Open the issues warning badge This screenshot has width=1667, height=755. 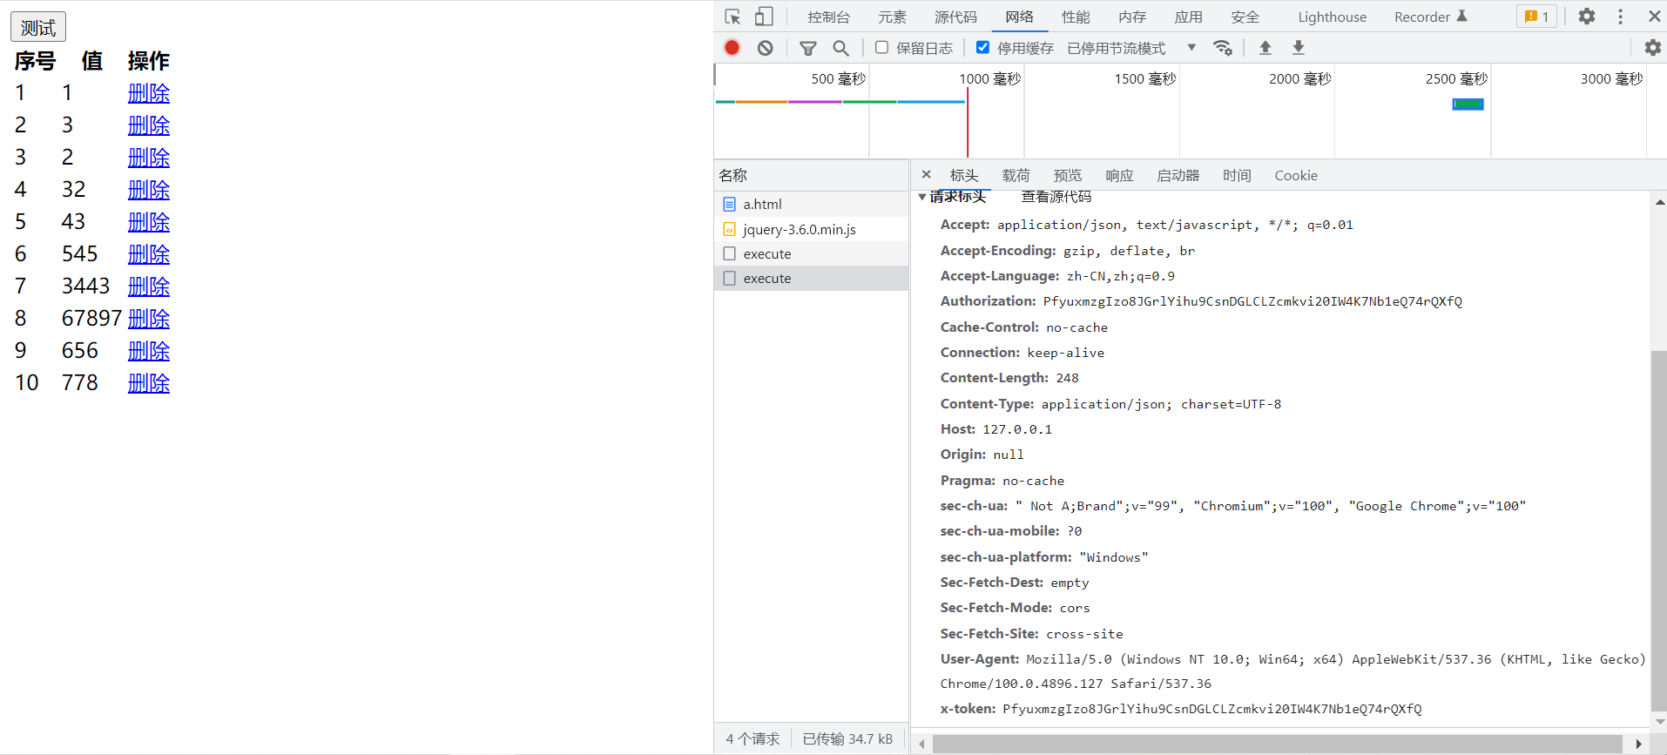point(1536,17)
